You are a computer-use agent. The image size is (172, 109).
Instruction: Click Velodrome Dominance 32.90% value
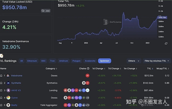pyautogui.click(x=11, y=47)
